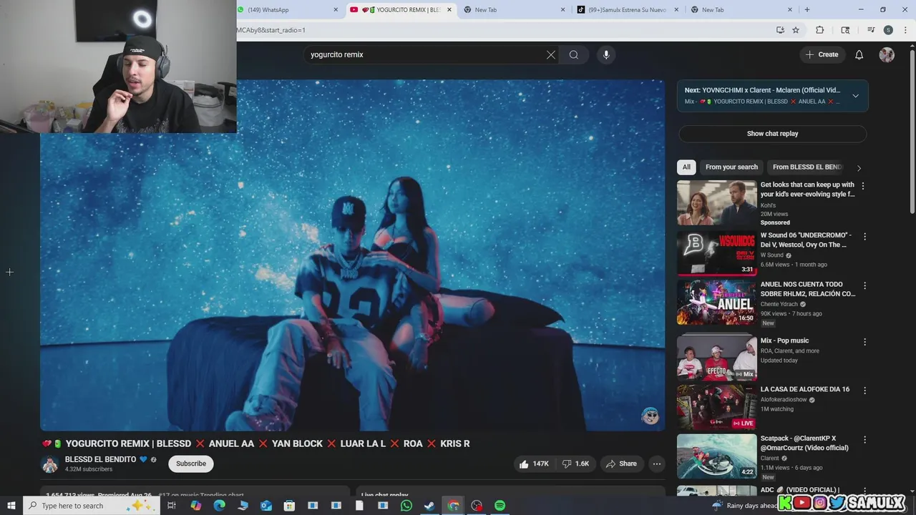Clear the YouTube search box with the X
The width and height of the screenshot is (916, 515).
point(551,54)
